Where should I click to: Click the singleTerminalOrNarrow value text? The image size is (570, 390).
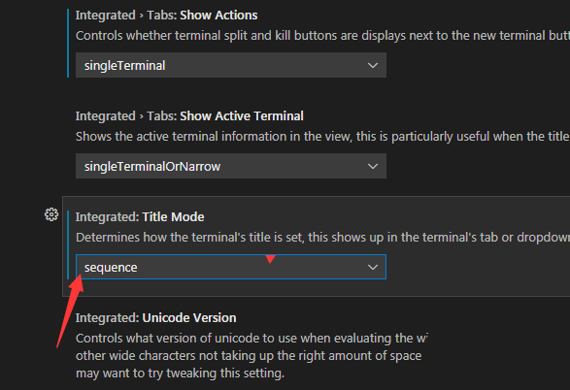152,167
